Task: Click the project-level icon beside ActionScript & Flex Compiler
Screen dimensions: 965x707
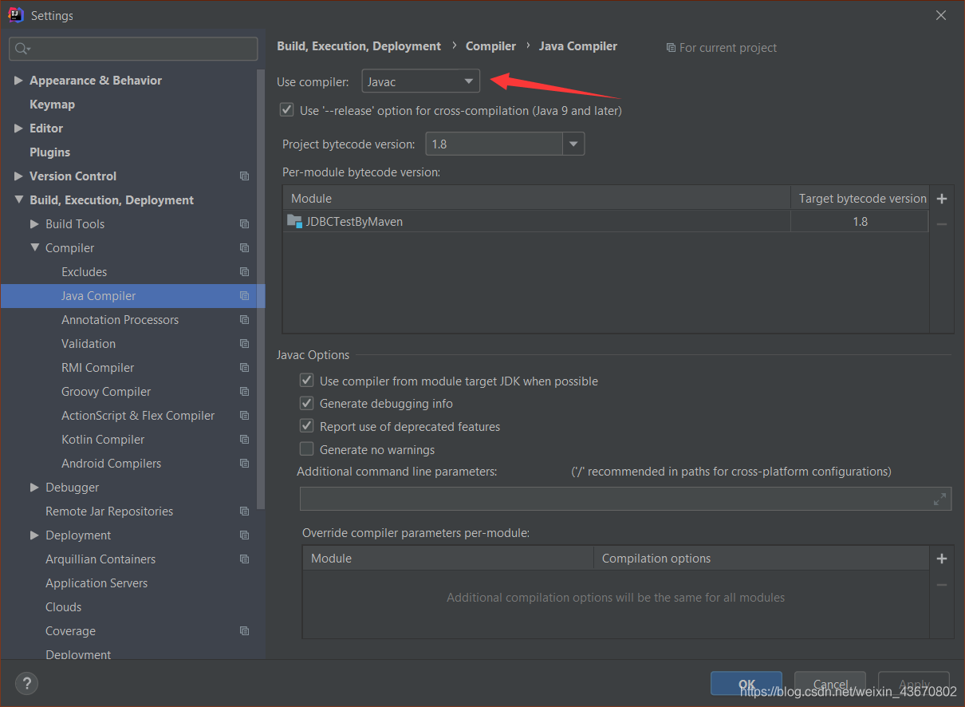Action: pos(244,416)
